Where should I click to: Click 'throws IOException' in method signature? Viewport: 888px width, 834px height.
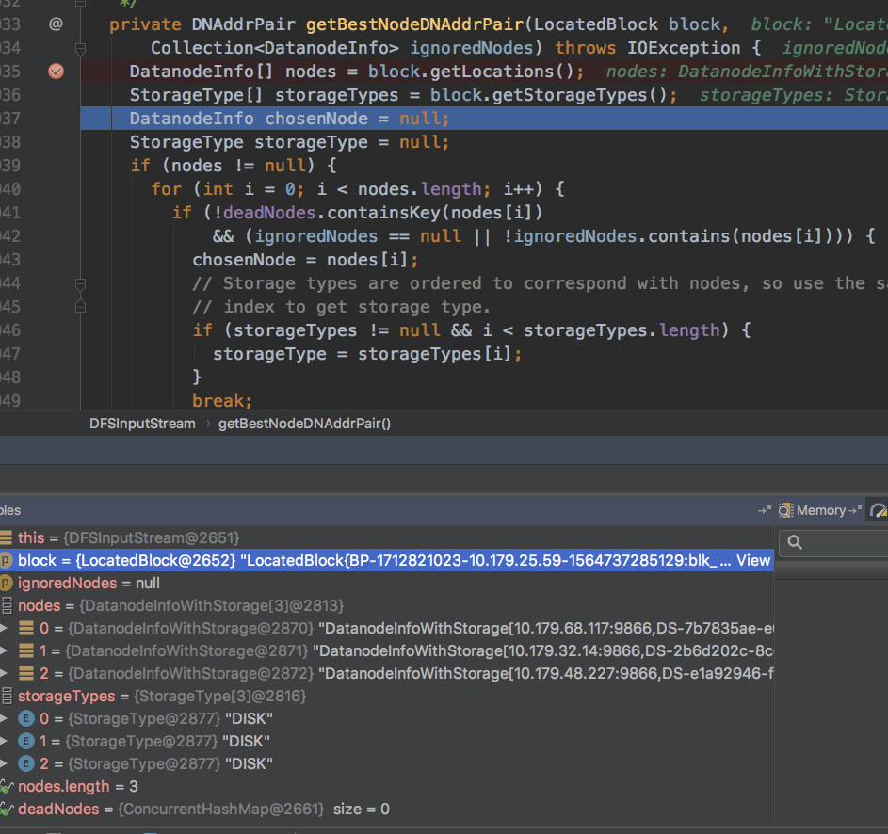pos(647,48)
